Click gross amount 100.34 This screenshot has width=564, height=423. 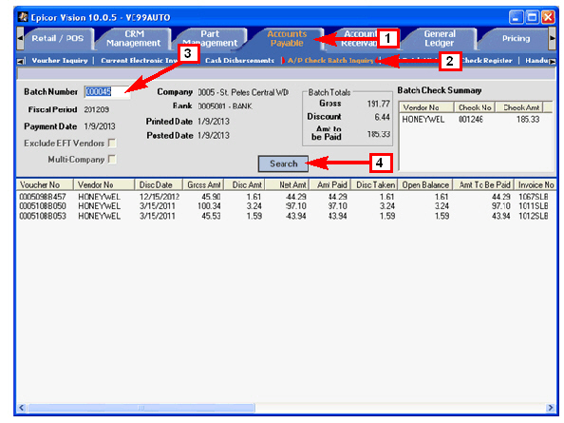tap(209, 206)
